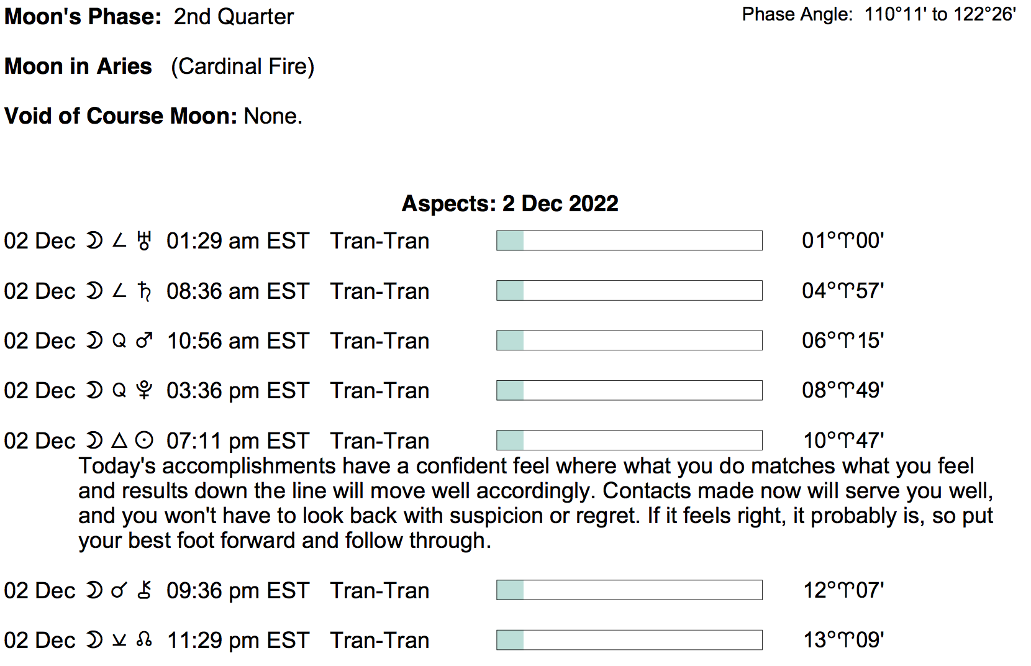
Task: Click the Moon crescent glyph in the 01:29 am row
Action: (94, 241)
